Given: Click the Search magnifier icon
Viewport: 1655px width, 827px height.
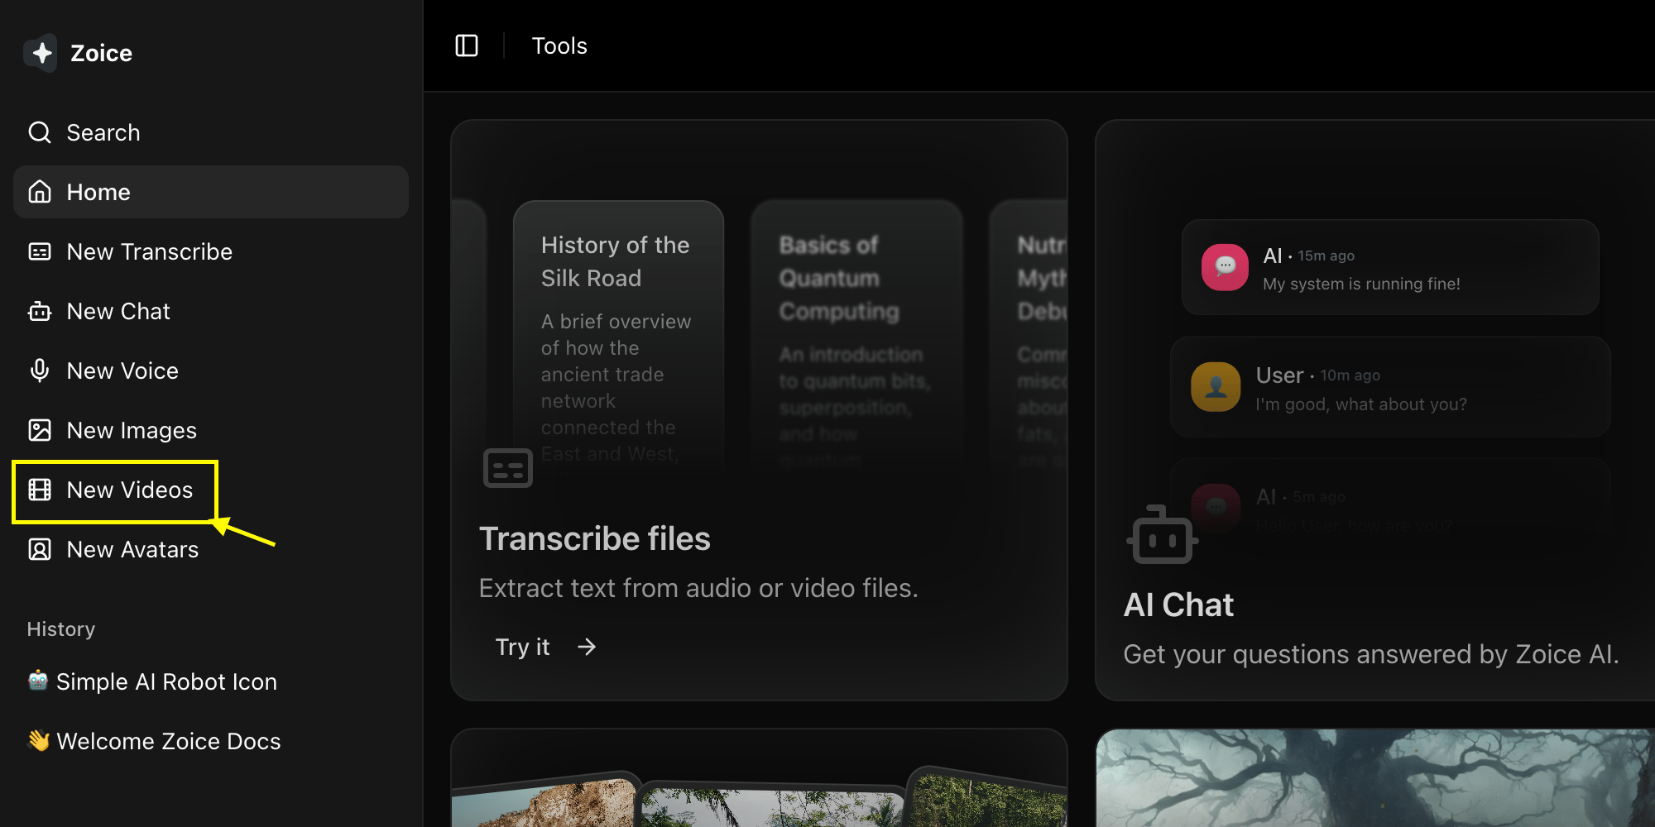Looking at the screenshot, I should (40, 132).
